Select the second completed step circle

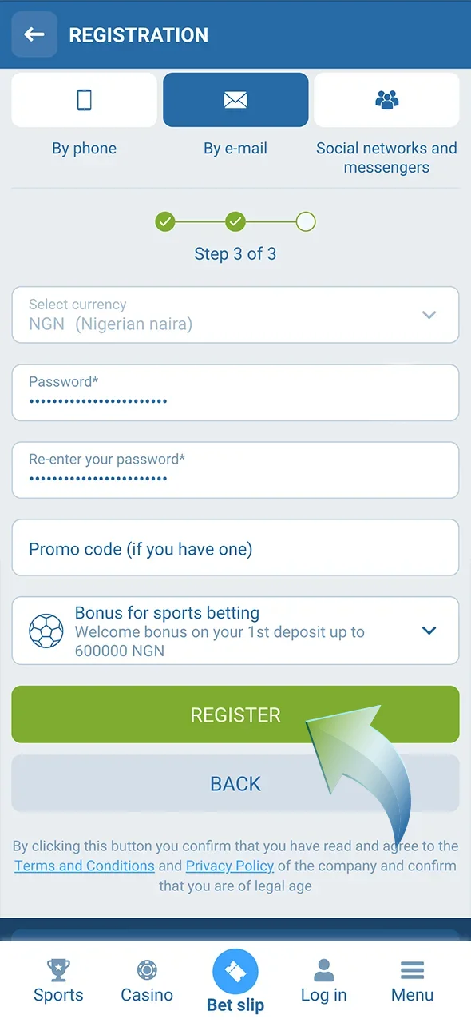coord(235,221)
